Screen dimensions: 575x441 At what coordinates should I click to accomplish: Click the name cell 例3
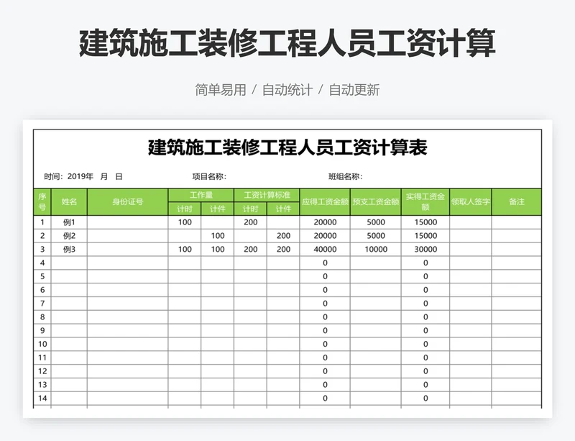69,250
